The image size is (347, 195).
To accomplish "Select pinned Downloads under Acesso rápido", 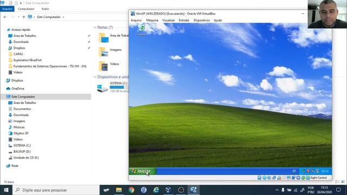I will coord(21,42).
